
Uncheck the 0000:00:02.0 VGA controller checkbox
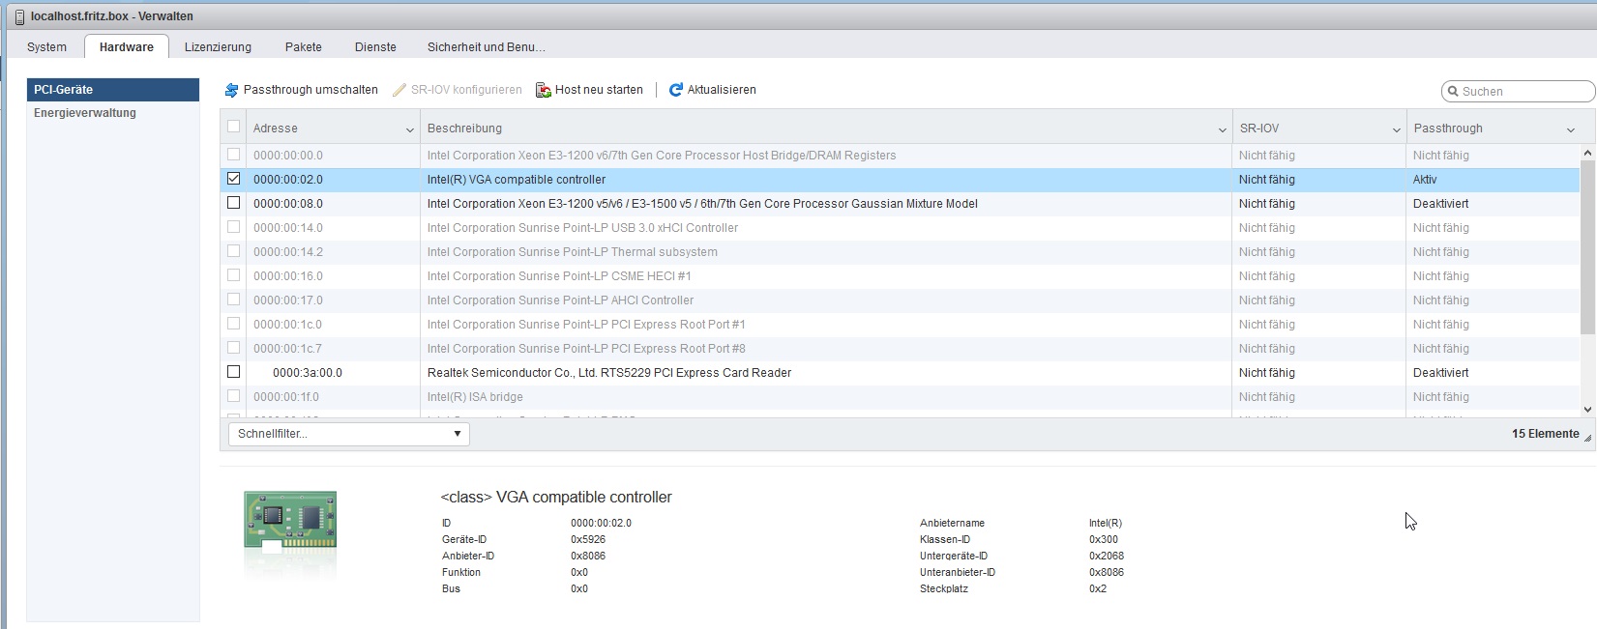pos(233,179)
